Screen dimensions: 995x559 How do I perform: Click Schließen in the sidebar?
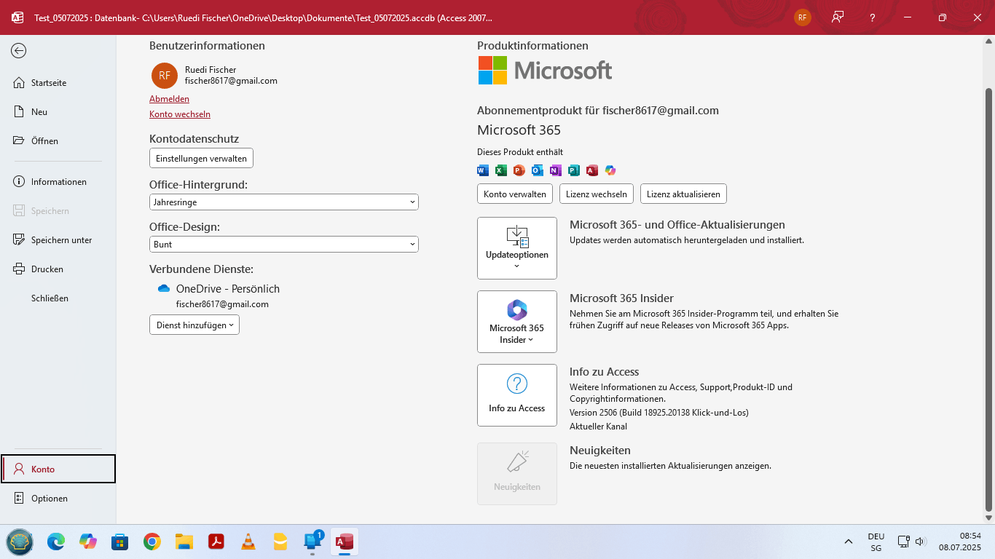click(58, 298)
